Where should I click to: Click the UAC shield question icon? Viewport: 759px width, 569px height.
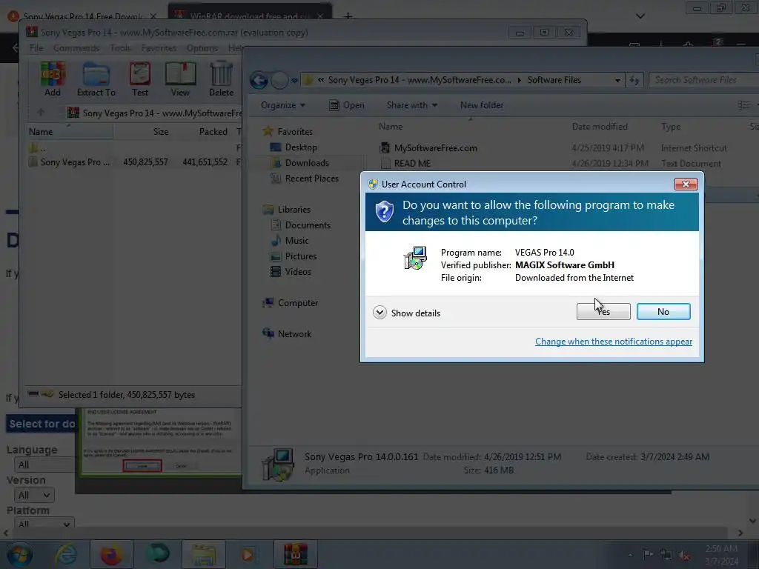point(385,211)
